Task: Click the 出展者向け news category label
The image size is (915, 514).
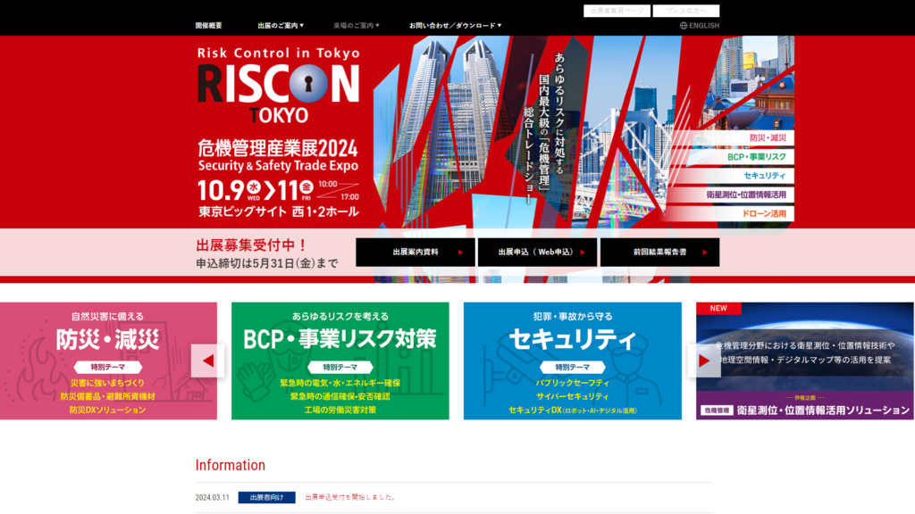Action: (x=266, y=498)
